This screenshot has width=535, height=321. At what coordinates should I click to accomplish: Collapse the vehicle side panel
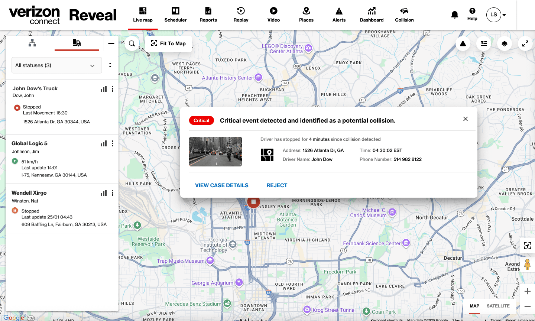[x=111, y=43]
